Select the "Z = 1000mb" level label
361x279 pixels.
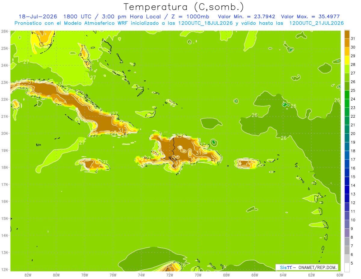pos(191,17)
